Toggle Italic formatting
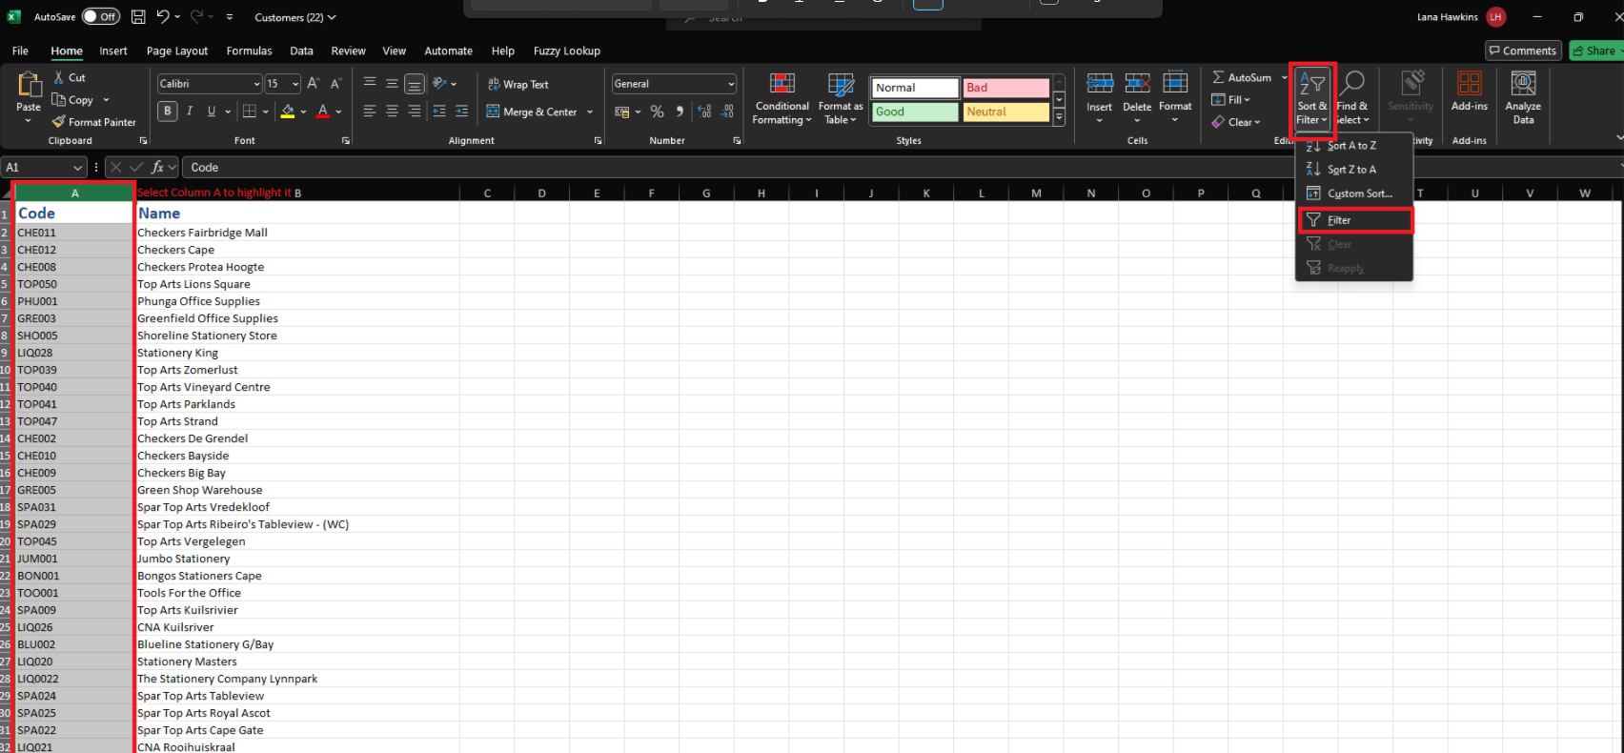The height and width of the screenshot is (753, 1624). 190,112
